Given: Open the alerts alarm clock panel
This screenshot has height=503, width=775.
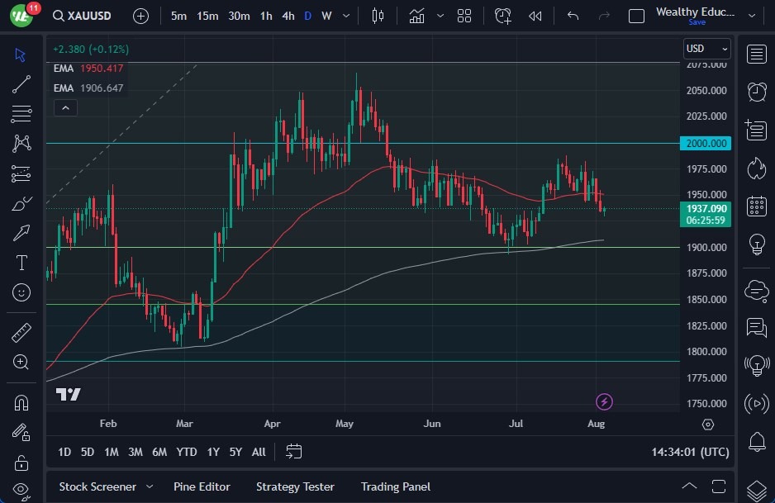Looking at the screenshot, I should point(756,91).
